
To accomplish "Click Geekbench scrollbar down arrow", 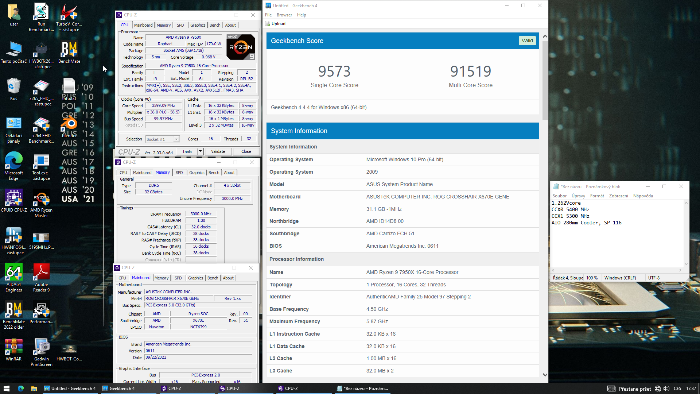I will pos(545,375).
